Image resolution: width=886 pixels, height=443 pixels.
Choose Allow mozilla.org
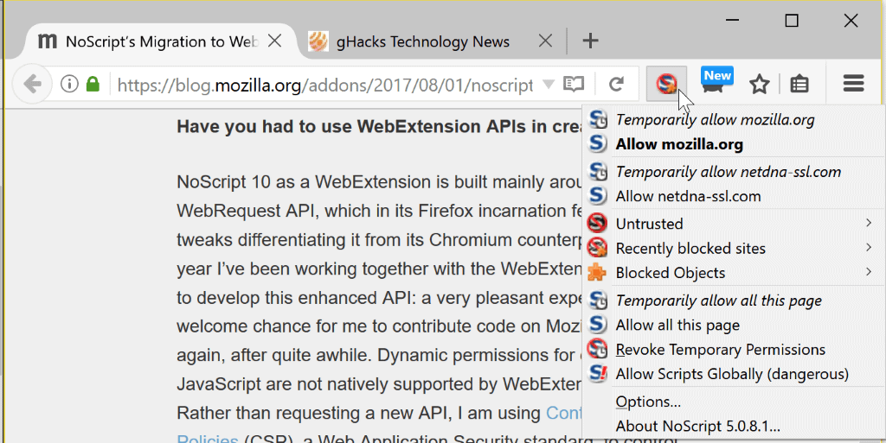pos(733,144)
